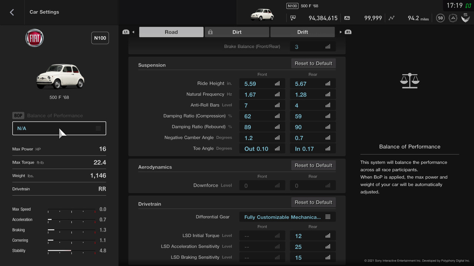Edit front Rebound Damping 89

click(x=262, y=127)
